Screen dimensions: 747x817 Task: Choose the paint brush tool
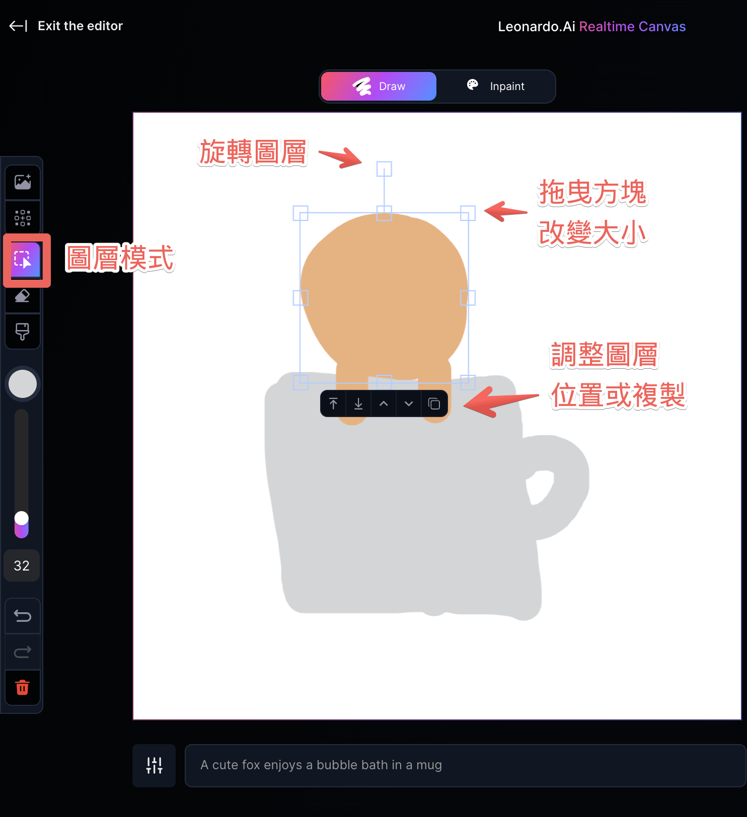pyautogui.click(x=23, y=331)
